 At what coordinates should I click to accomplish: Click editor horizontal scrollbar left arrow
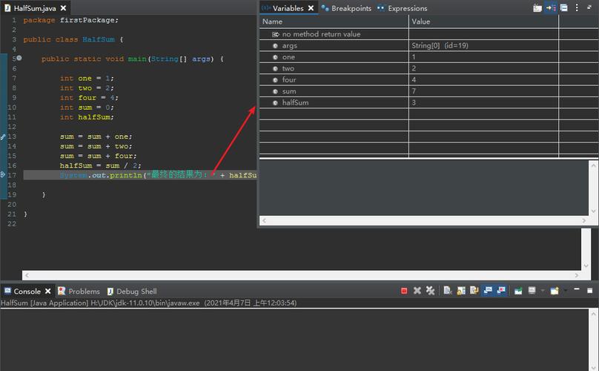click(x=27, y=275)
